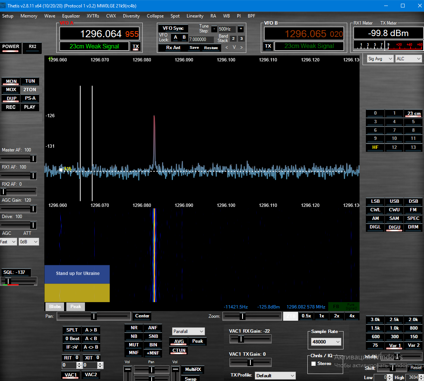This screenshot has width=424, height=381.
Task: Select USB mode
Action: click(394, 201)
